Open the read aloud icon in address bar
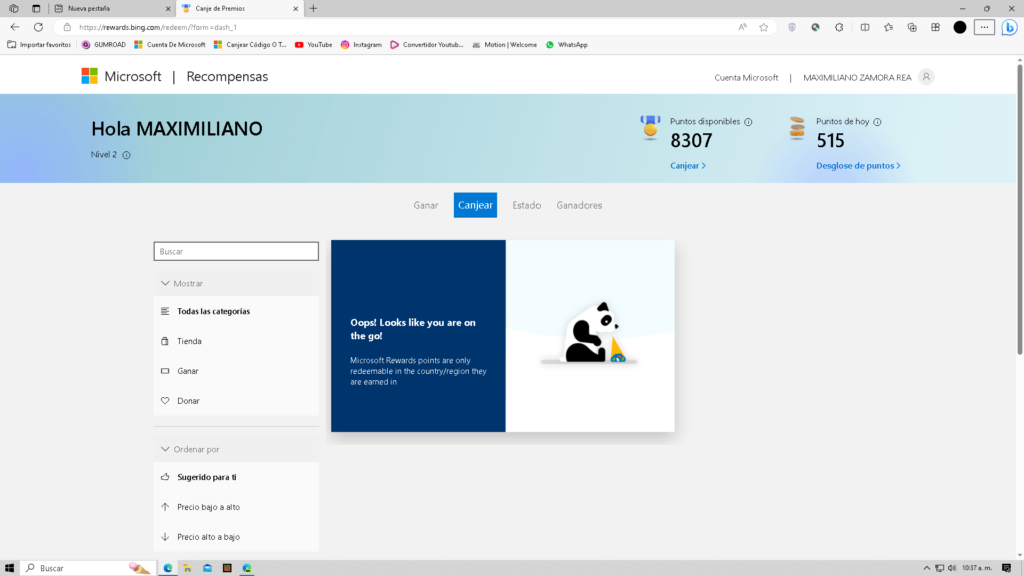 point(742,27)
